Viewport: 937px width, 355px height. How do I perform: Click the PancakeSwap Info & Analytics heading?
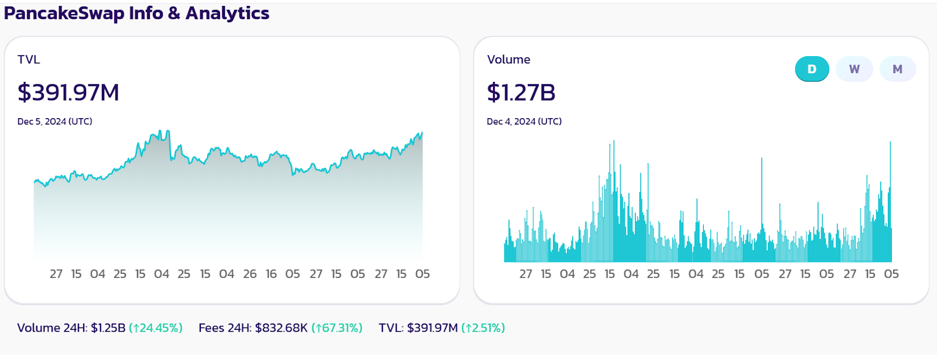pyautogui.click(x=136, y=13)
